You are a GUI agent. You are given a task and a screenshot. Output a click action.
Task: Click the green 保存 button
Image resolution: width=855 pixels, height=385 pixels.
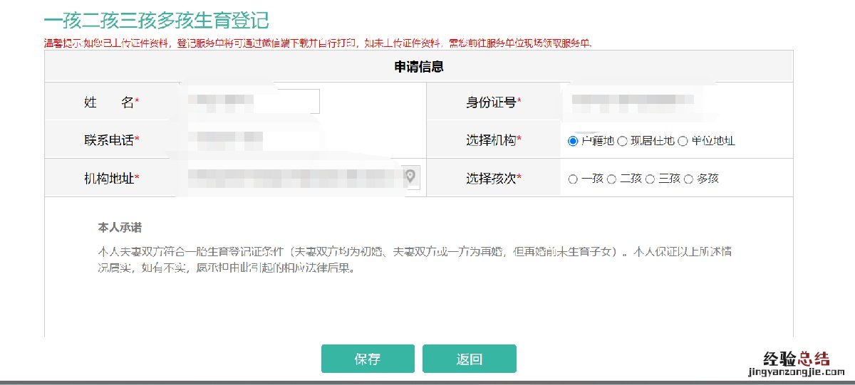pos(368,359)
